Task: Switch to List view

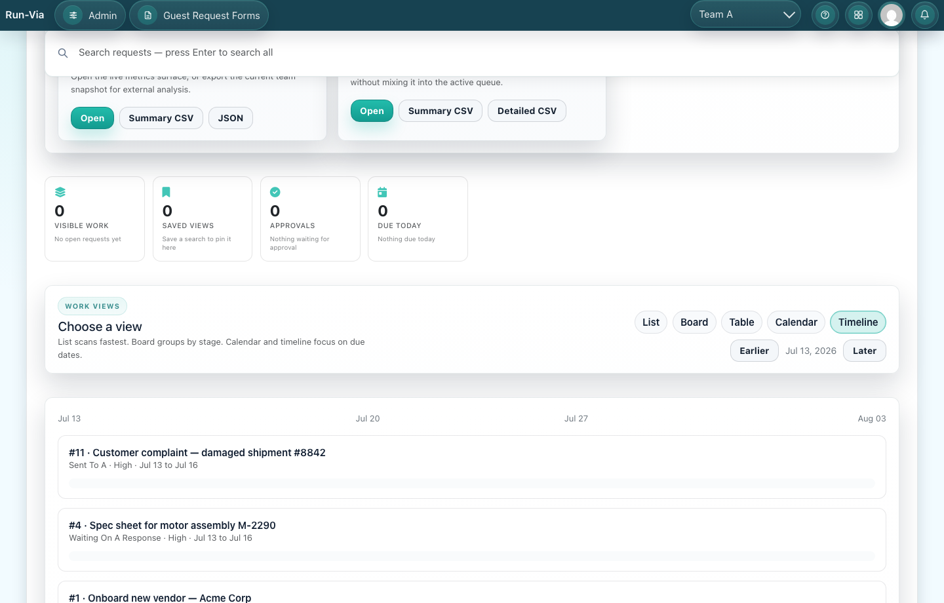Action: [x=651, y=322]
